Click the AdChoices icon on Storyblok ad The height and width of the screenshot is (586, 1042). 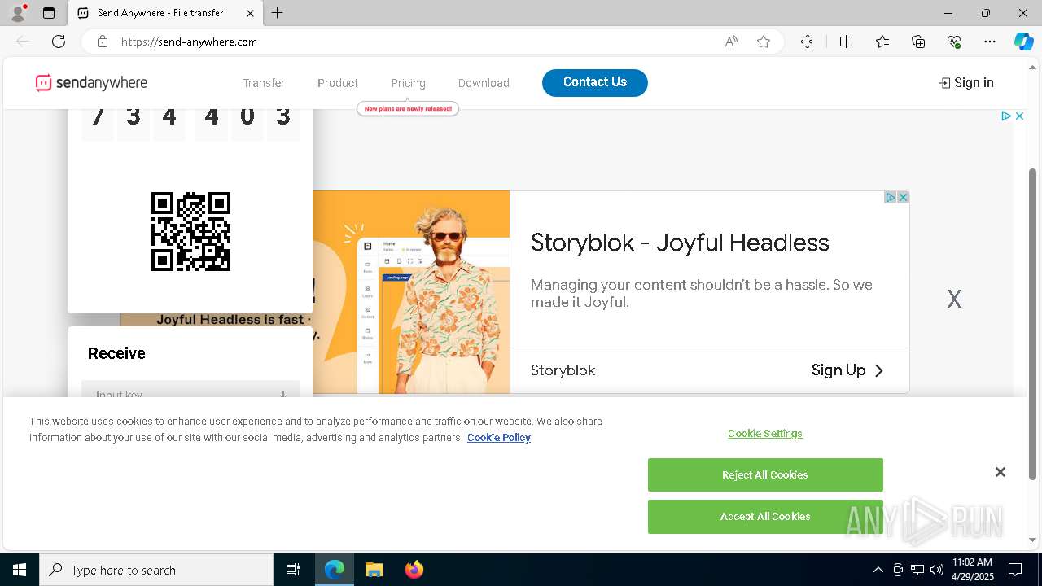(x=891, y=197)
